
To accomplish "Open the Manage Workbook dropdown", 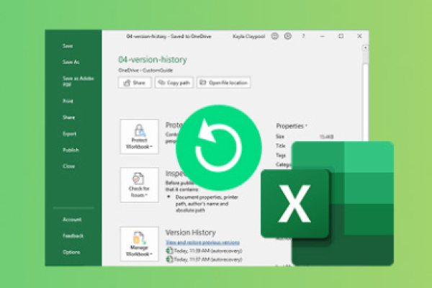I will pos(139,244).
